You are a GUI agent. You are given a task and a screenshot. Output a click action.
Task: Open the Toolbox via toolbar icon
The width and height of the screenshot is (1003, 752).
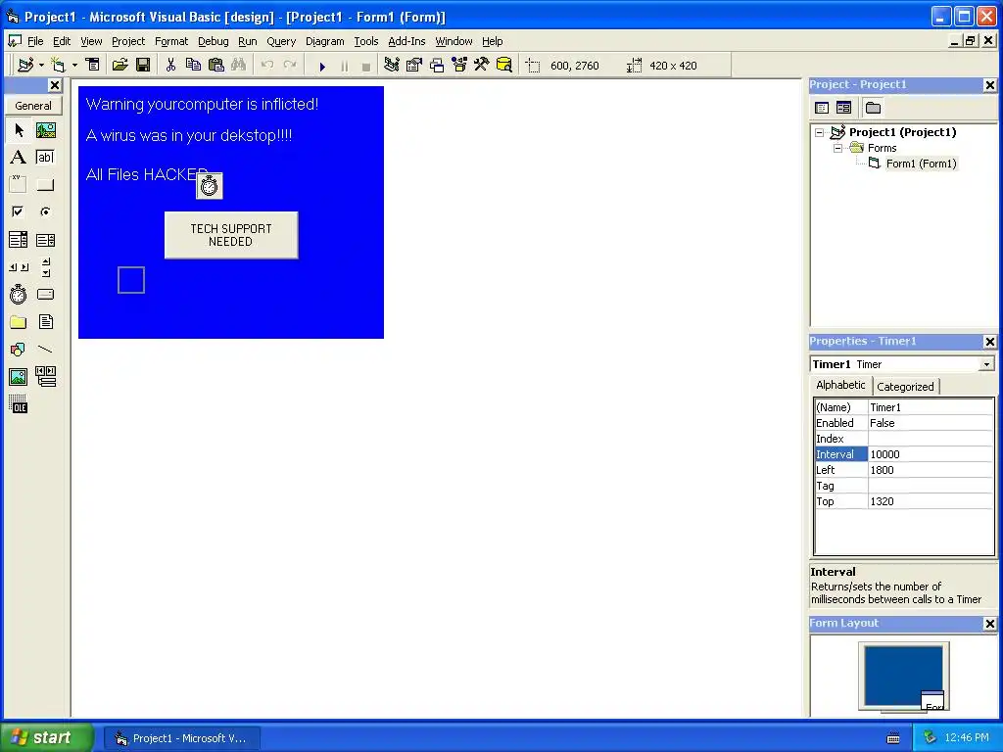[x=482, y=66]
